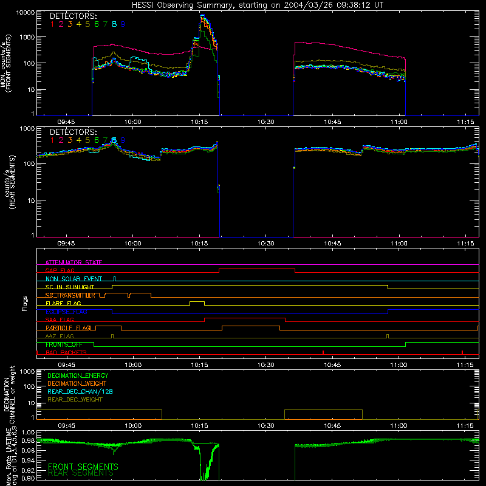The height and width of the screenshot is (486, 486).
Task: Click the SAA_FLAG label
Action: [60, 320]
